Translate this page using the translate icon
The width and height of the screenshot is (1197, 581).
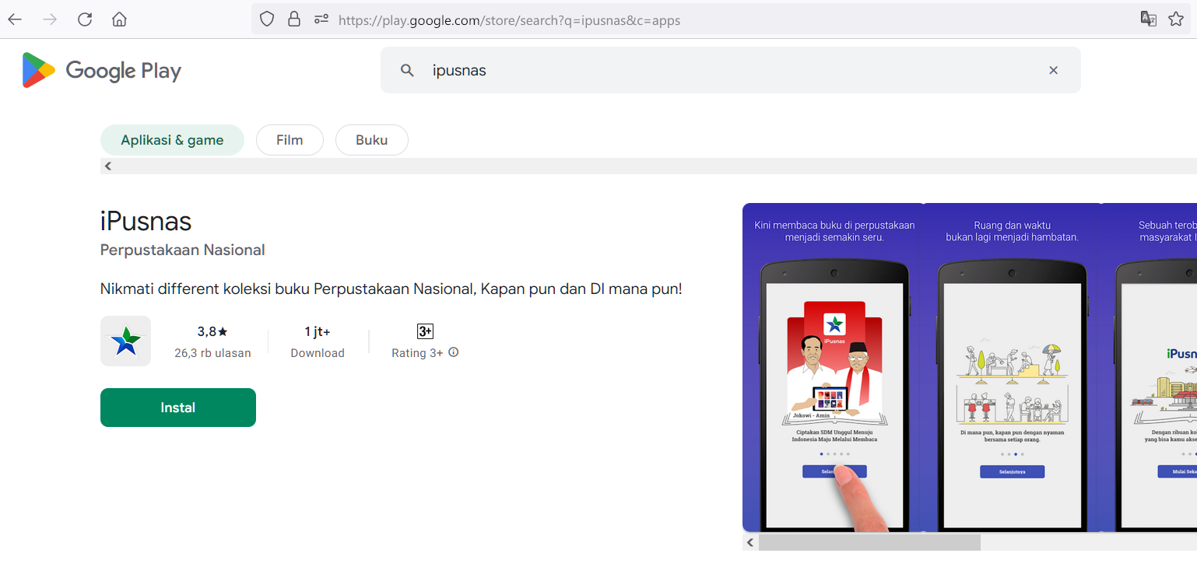1148,19
